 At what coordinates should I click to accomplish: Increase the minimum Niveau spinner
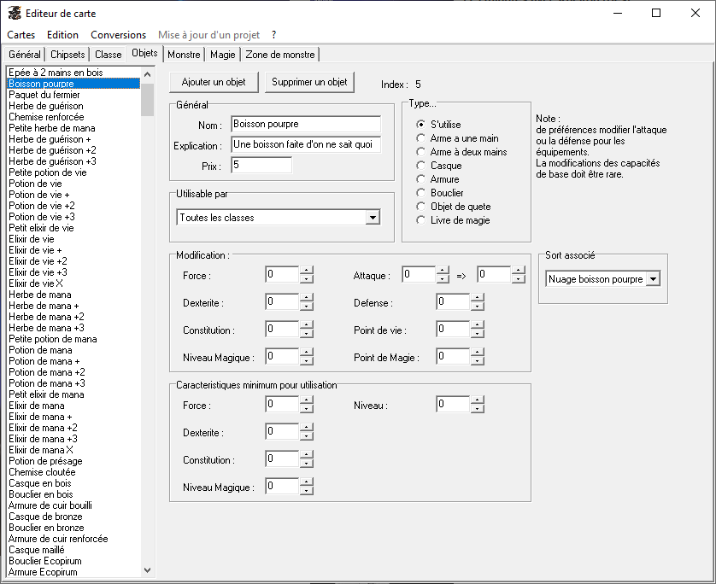coord(477,400)
